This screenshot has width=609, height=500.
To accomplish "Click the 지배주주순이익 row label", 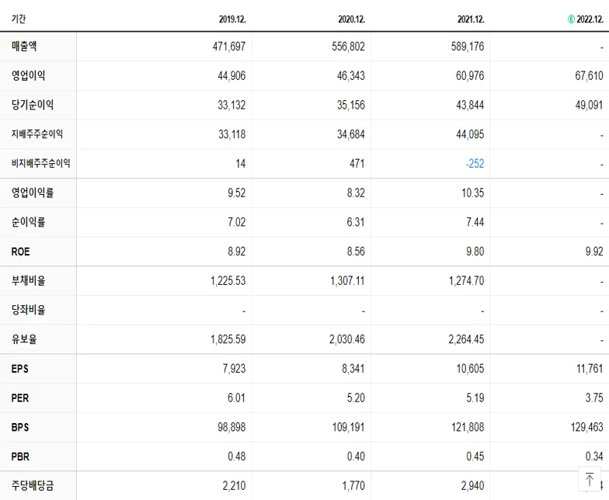I will [x=37, y=134].
